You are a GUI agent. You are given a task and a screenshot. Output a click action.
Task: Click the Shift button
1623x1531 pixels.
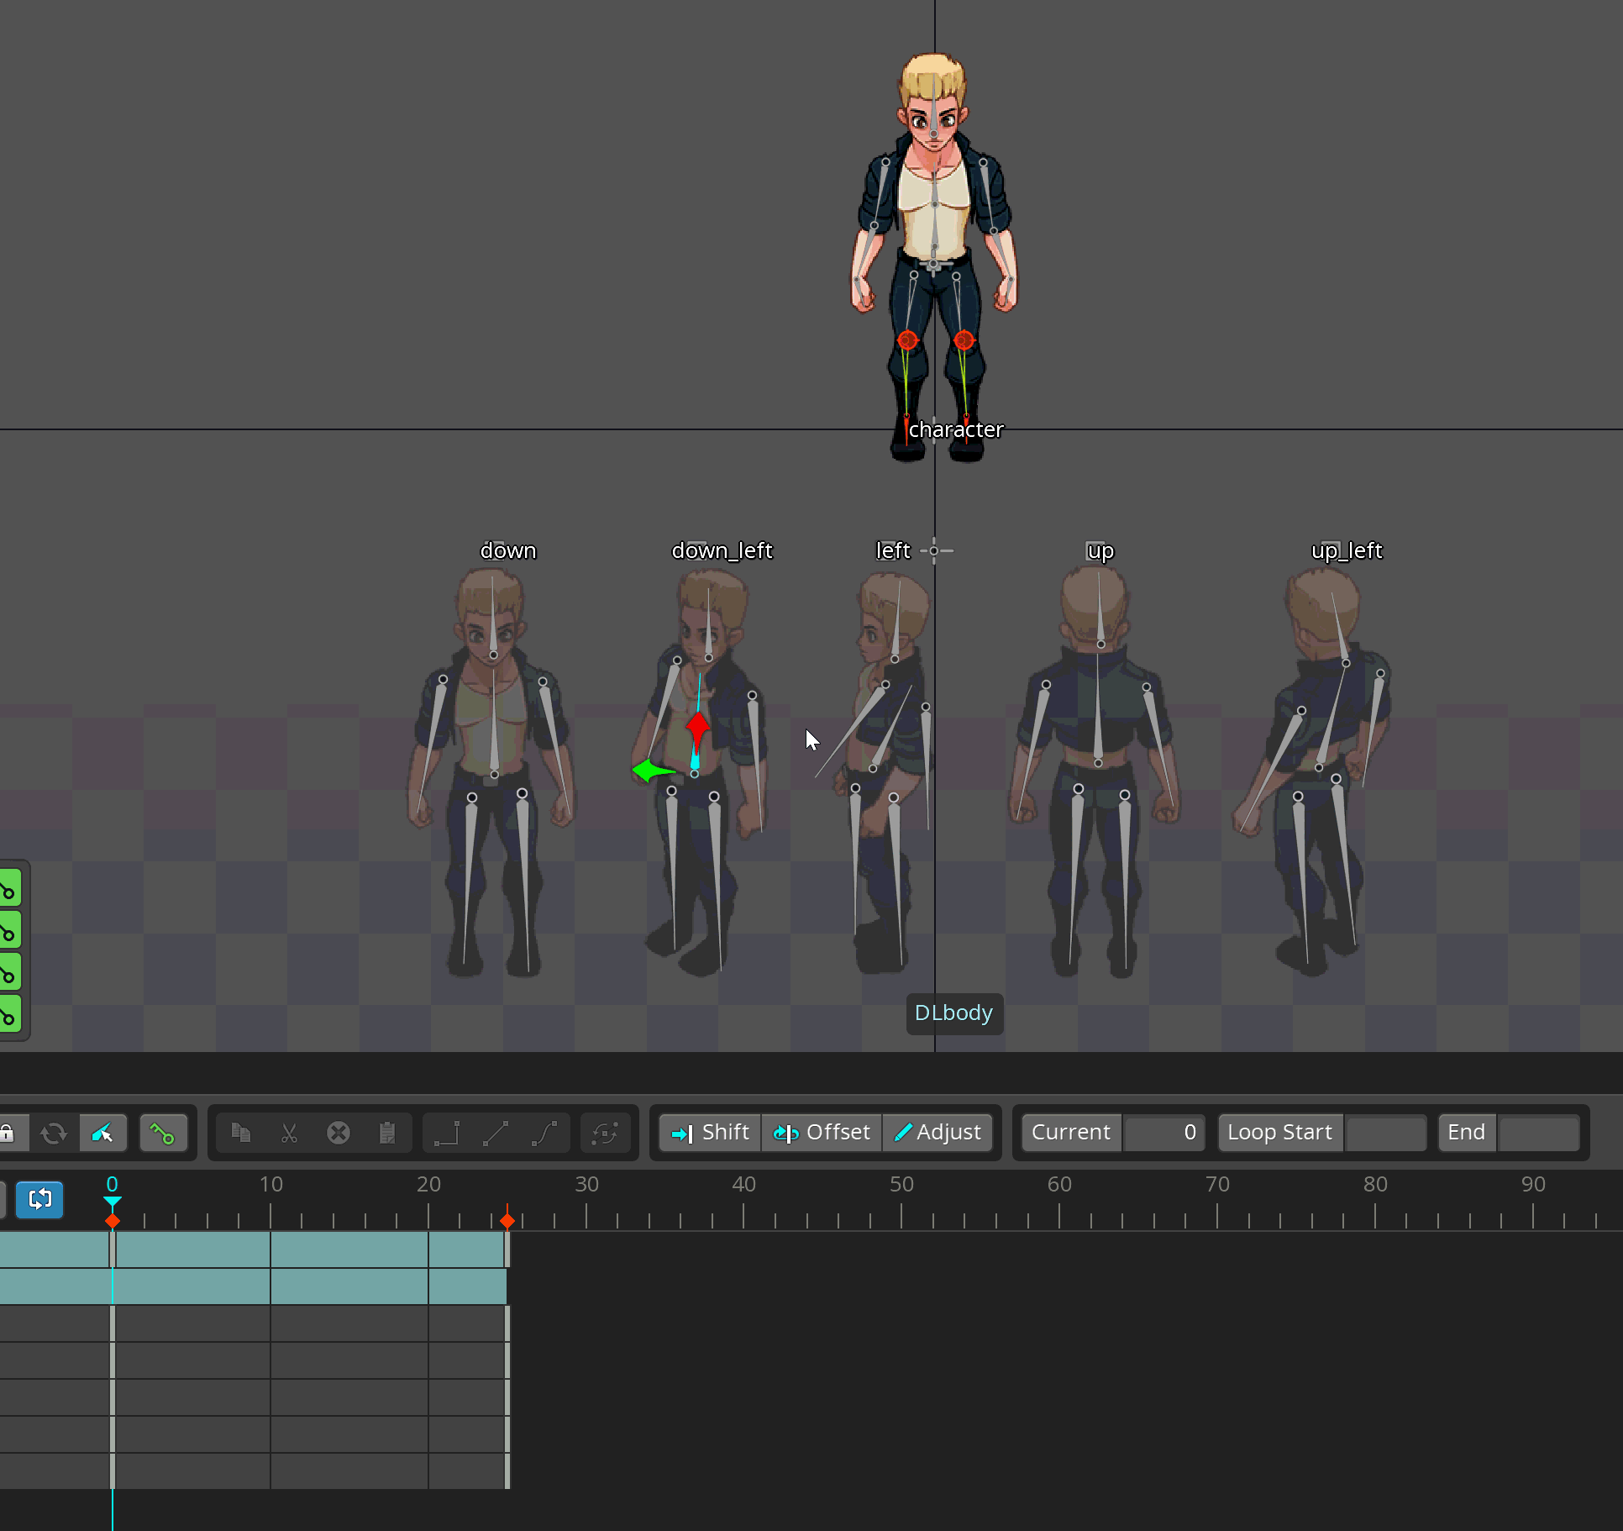pos(708,1132)
